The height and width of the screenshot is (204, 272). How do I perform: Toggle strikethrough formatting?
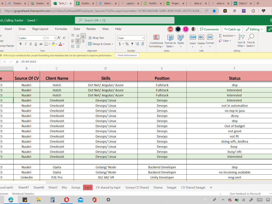[x=41, y=44]
